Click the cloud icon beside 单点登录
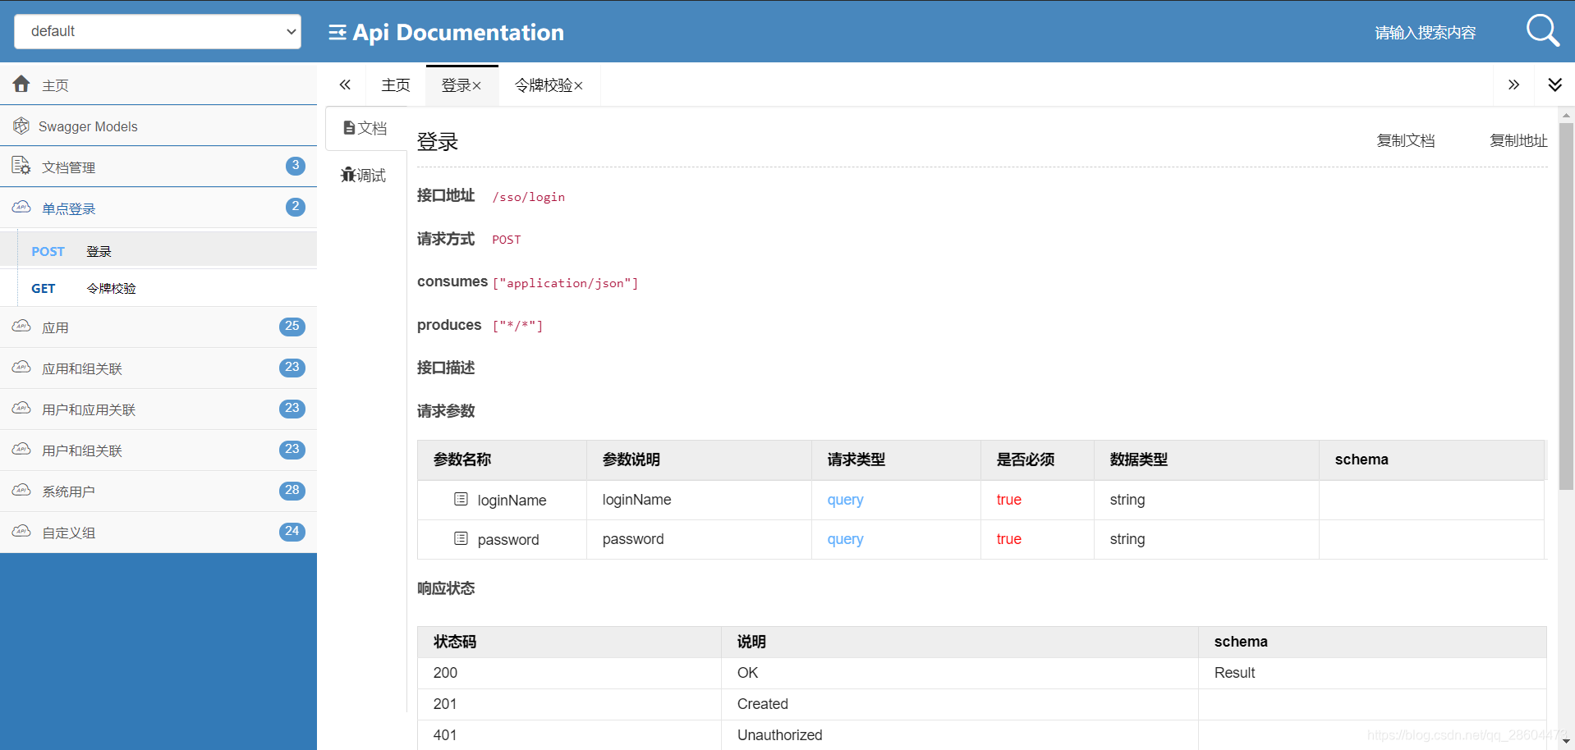 (x=21, y=207)
